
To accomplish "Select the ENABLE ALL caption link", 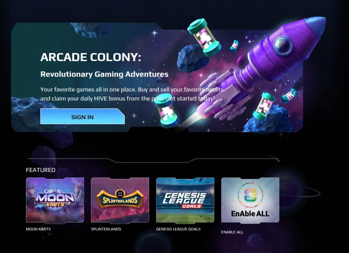I will (232, 232).
